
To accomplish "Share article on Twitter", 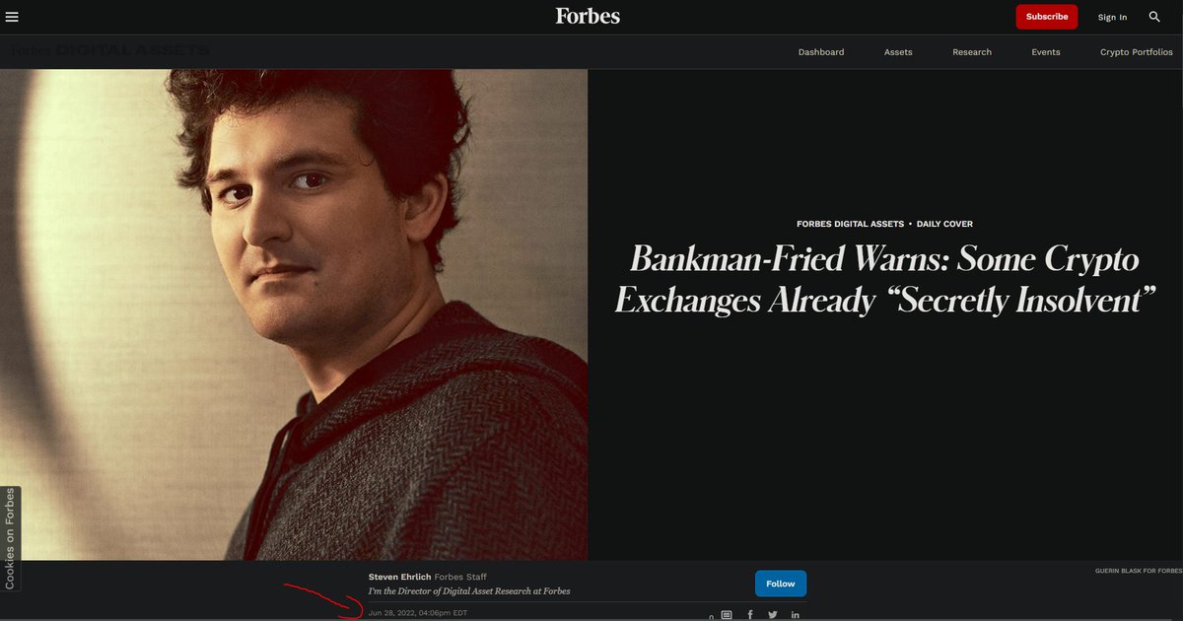I will click(773, 615).
